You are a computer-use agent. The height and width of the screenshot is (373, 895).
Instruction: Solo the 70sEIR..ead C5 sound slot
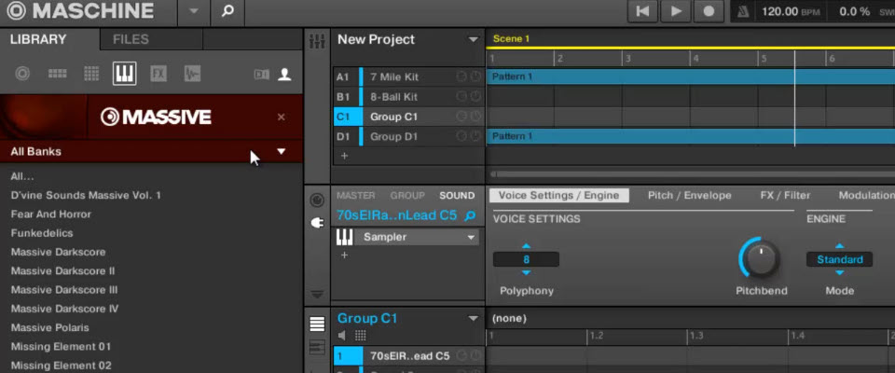(475, 356)
